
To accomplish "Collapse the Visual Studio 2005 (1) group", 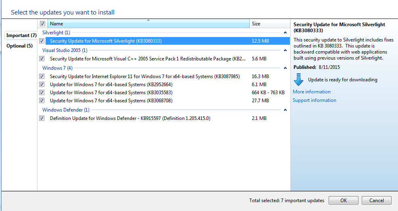I will click(285, 50).
